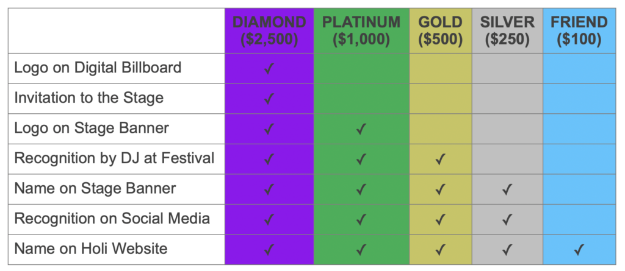
Task: Click Silver checkmark for Recognition on Social Media
Action: [x=507, y=219]
